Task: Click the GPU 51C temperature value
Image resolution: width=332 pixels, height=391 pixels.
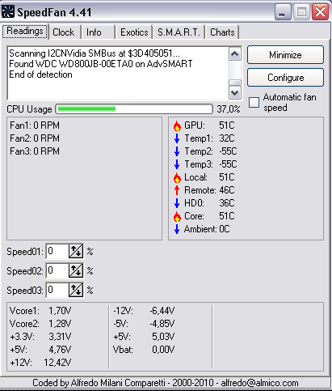Action: click(227, 125)
